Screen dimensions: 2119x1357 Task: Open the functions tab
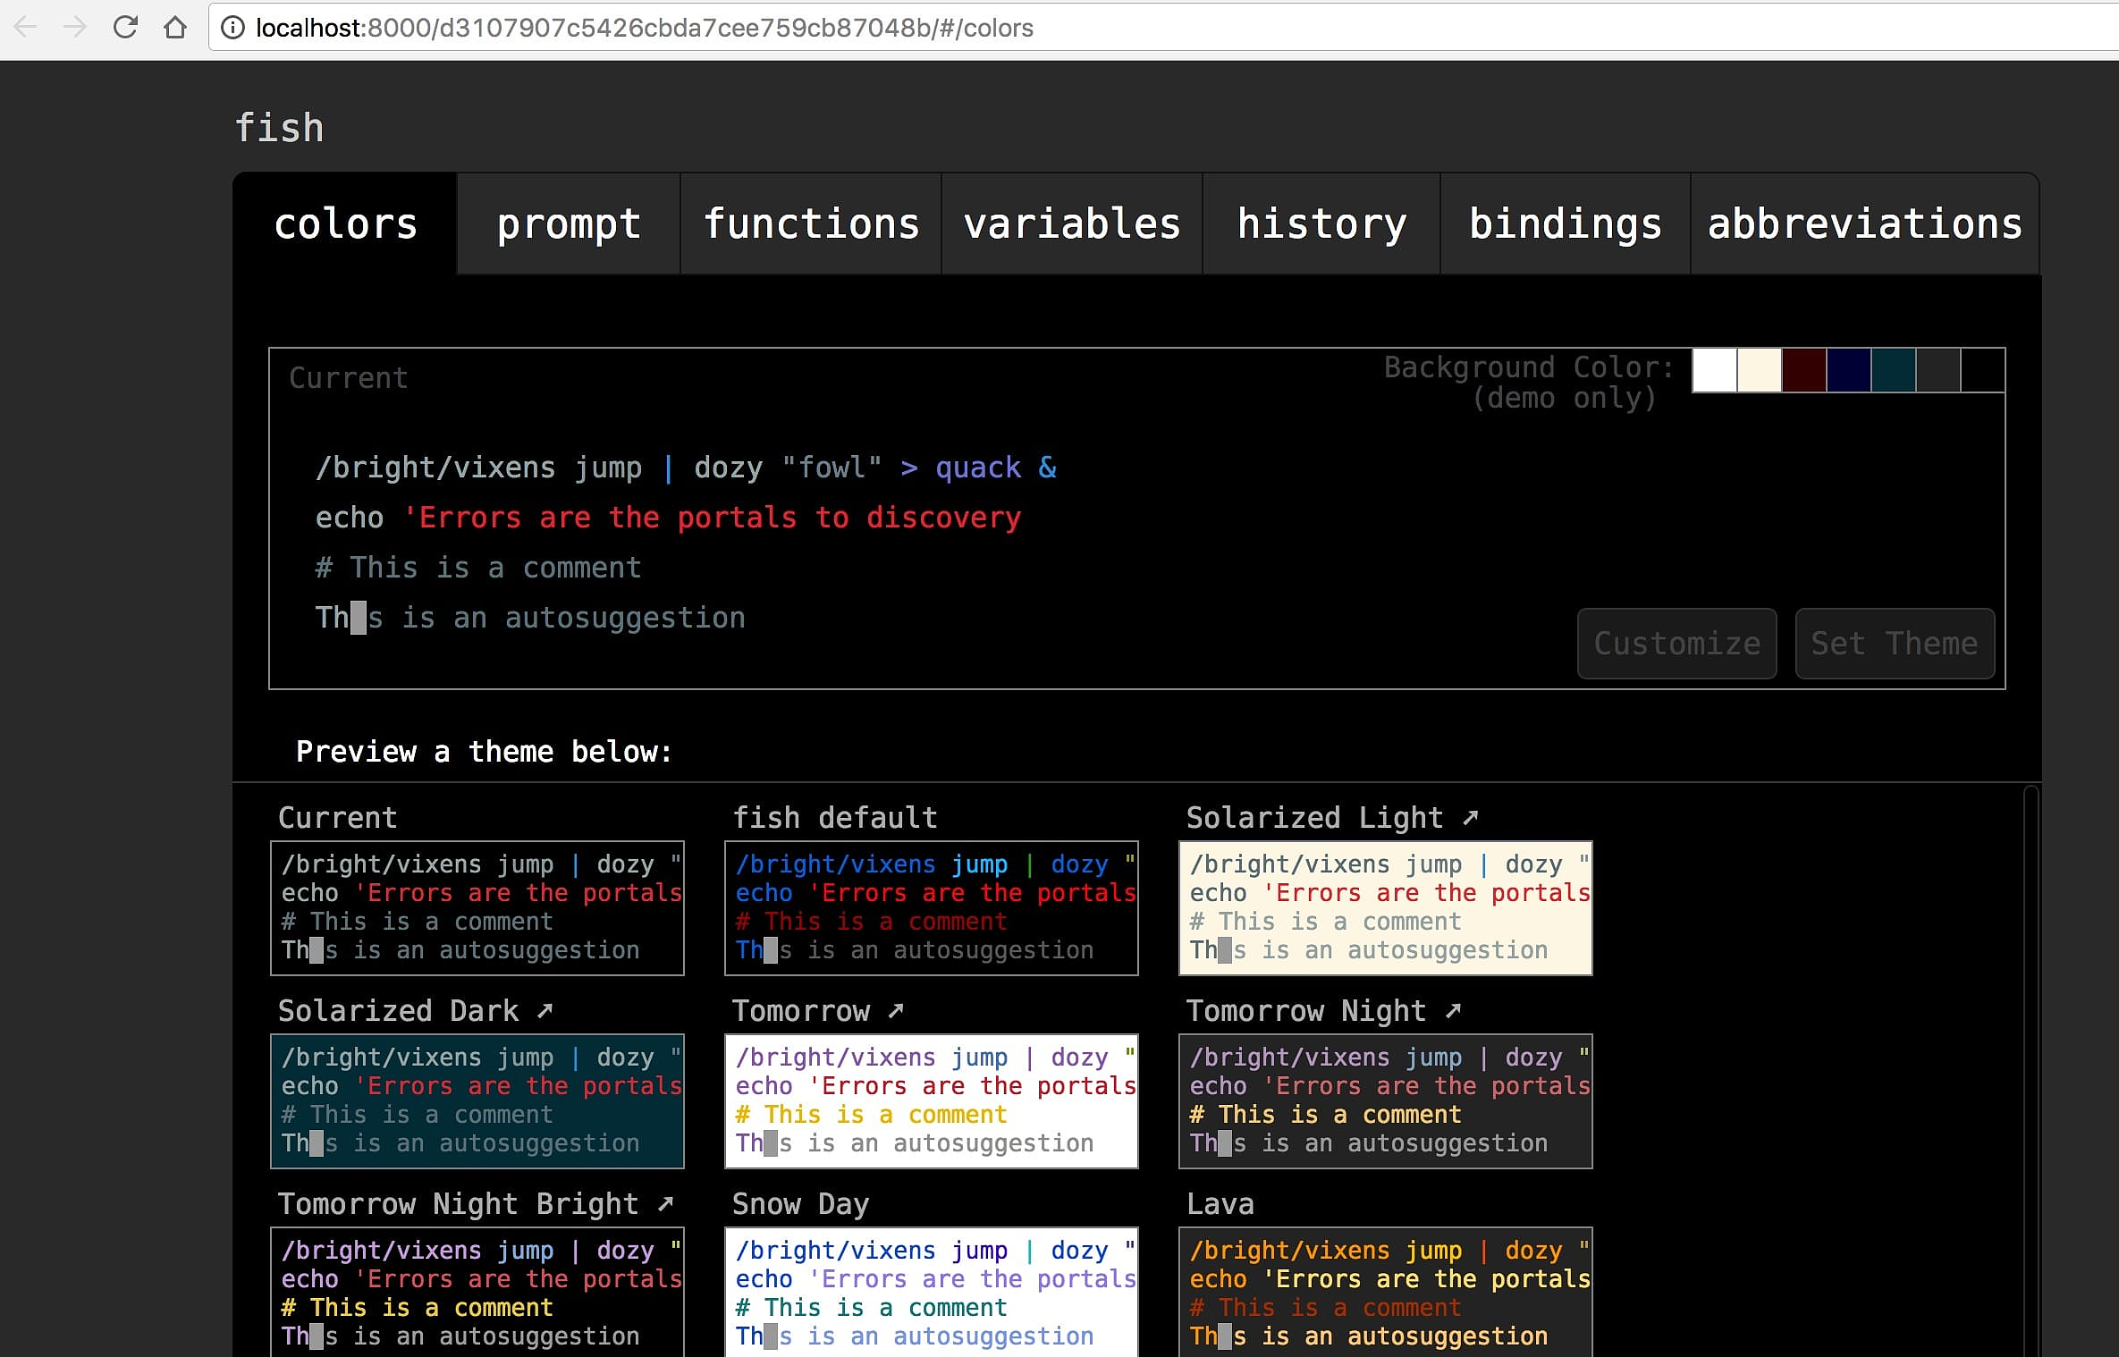[x=811, y=223]
